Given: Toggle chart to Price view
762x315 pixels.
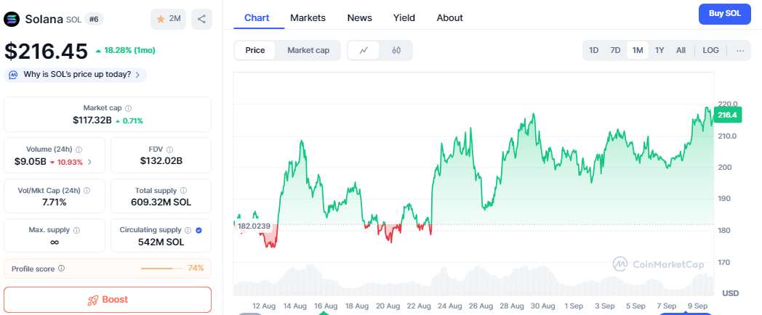Looking at the screenshot, I should pos(255,50).
